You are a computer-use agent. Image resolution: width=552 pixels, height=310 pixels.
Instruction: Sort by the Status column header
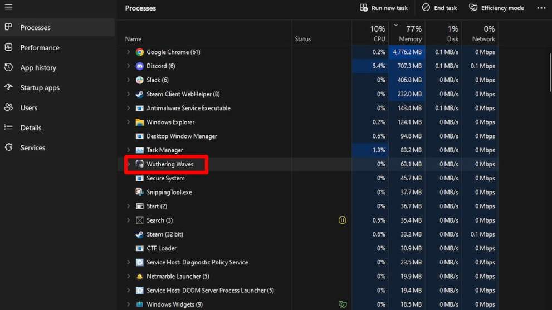tap(321, 33)
